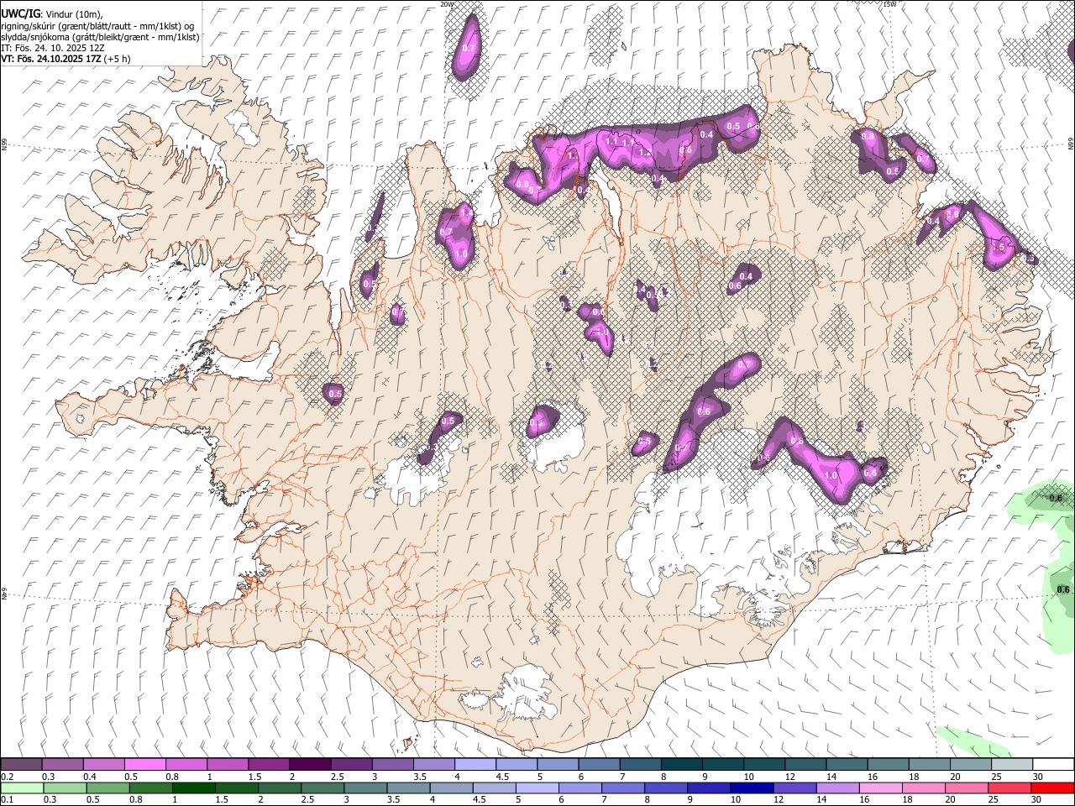The width and height of the screenshot is (1075, 806).
Task: Click the Mýrdalsjökull glacier on the south coast
Action: tap(525, 693)
